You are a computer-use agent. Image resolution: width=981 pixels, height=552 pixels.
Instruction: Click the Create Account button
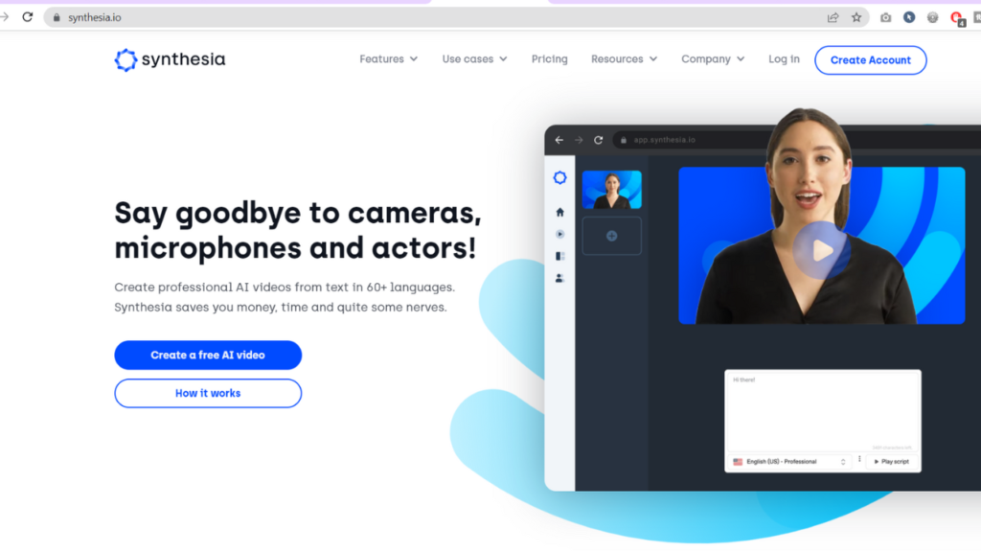click(870, 60)
